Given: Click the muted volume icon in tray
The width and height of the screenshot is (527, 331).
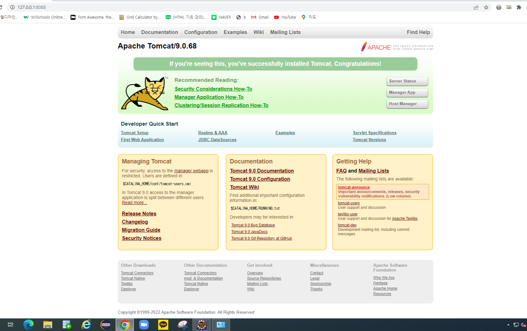Looking at the screenshot, I should (524, 325).
